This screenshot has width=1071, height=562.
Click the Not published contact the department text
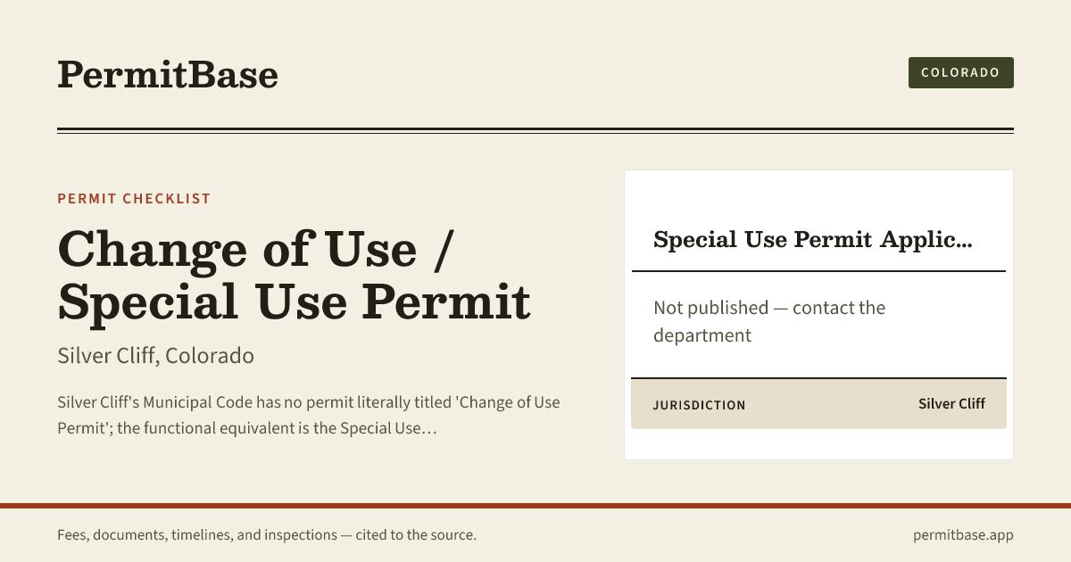coord(769,321)
